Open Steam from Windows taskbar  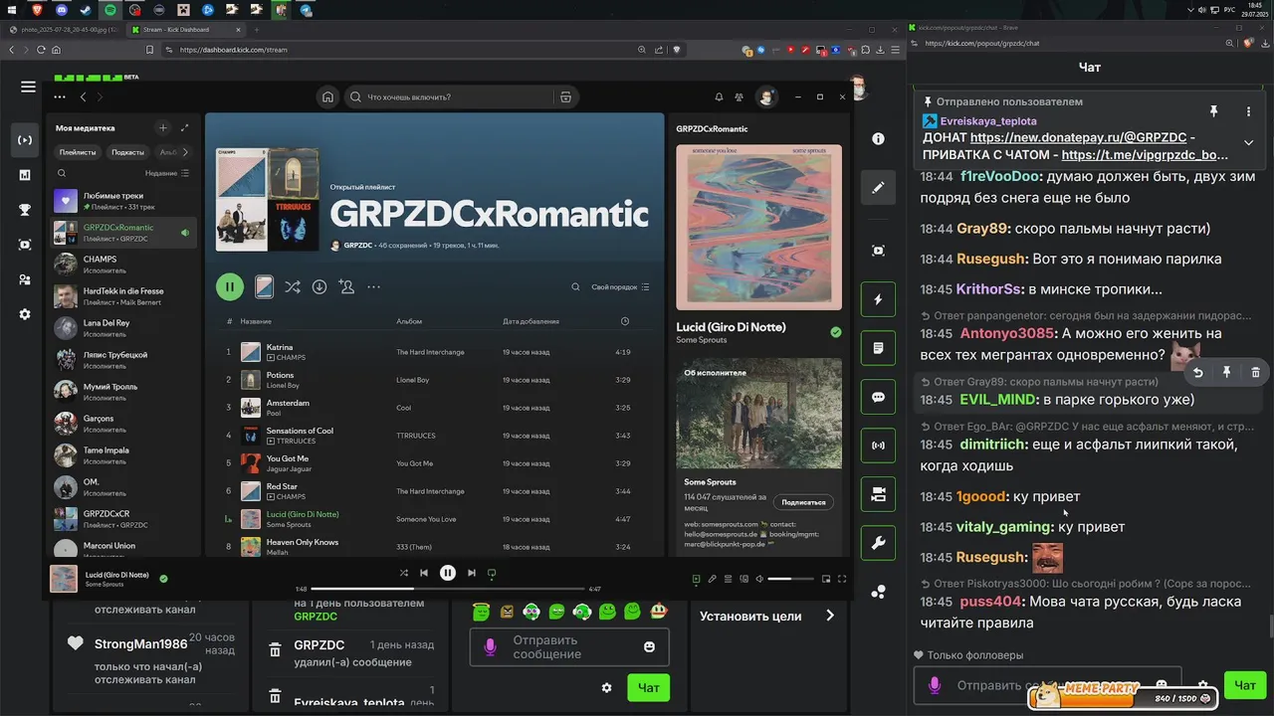[86, 10]
